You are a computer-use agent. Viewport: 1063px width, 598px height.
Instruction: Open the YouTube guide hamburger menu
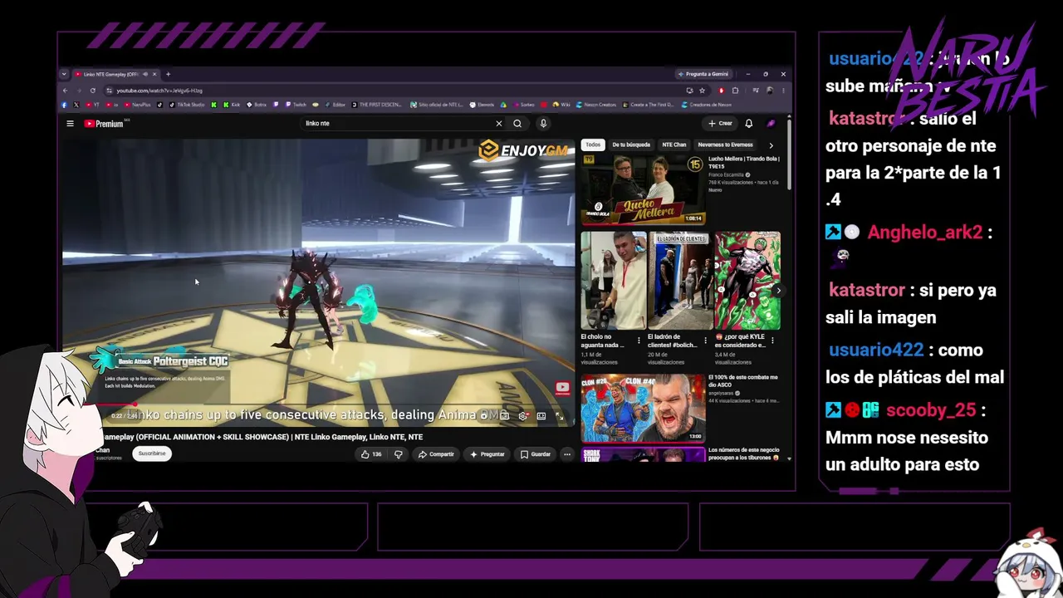(x=70, y=124)
